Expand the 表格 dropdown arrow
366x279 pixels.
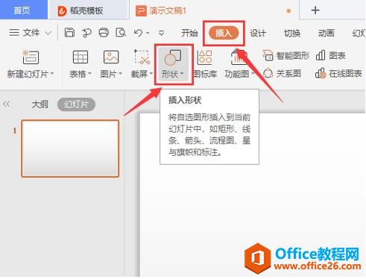[x=89, y=74]
